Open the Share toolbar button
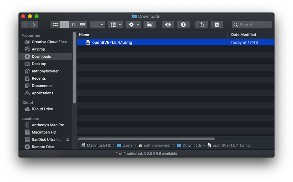 pos(202,25)
